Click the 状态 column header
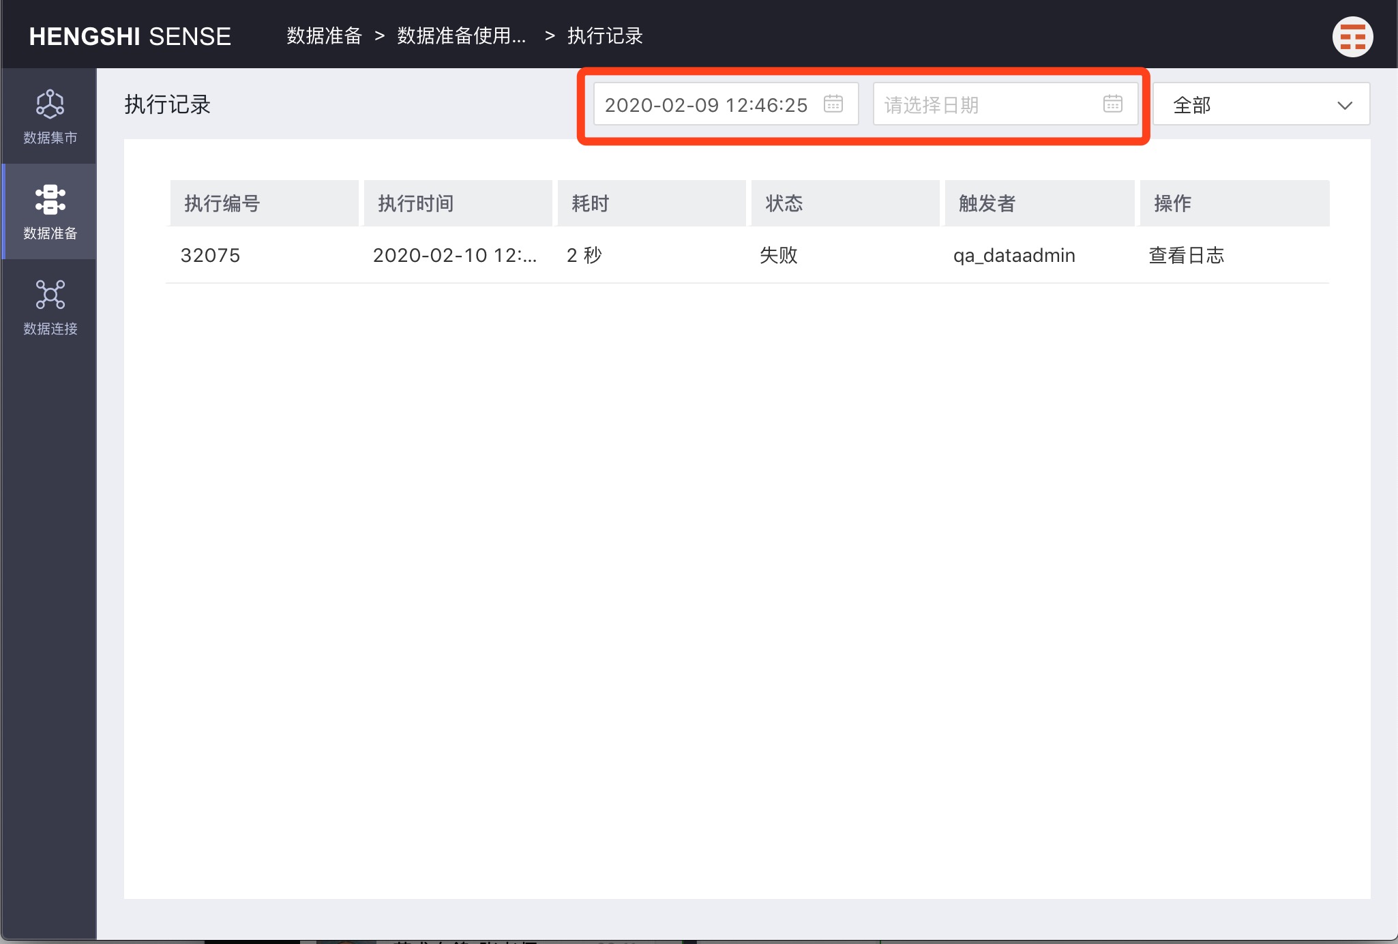 coord(845,203)
